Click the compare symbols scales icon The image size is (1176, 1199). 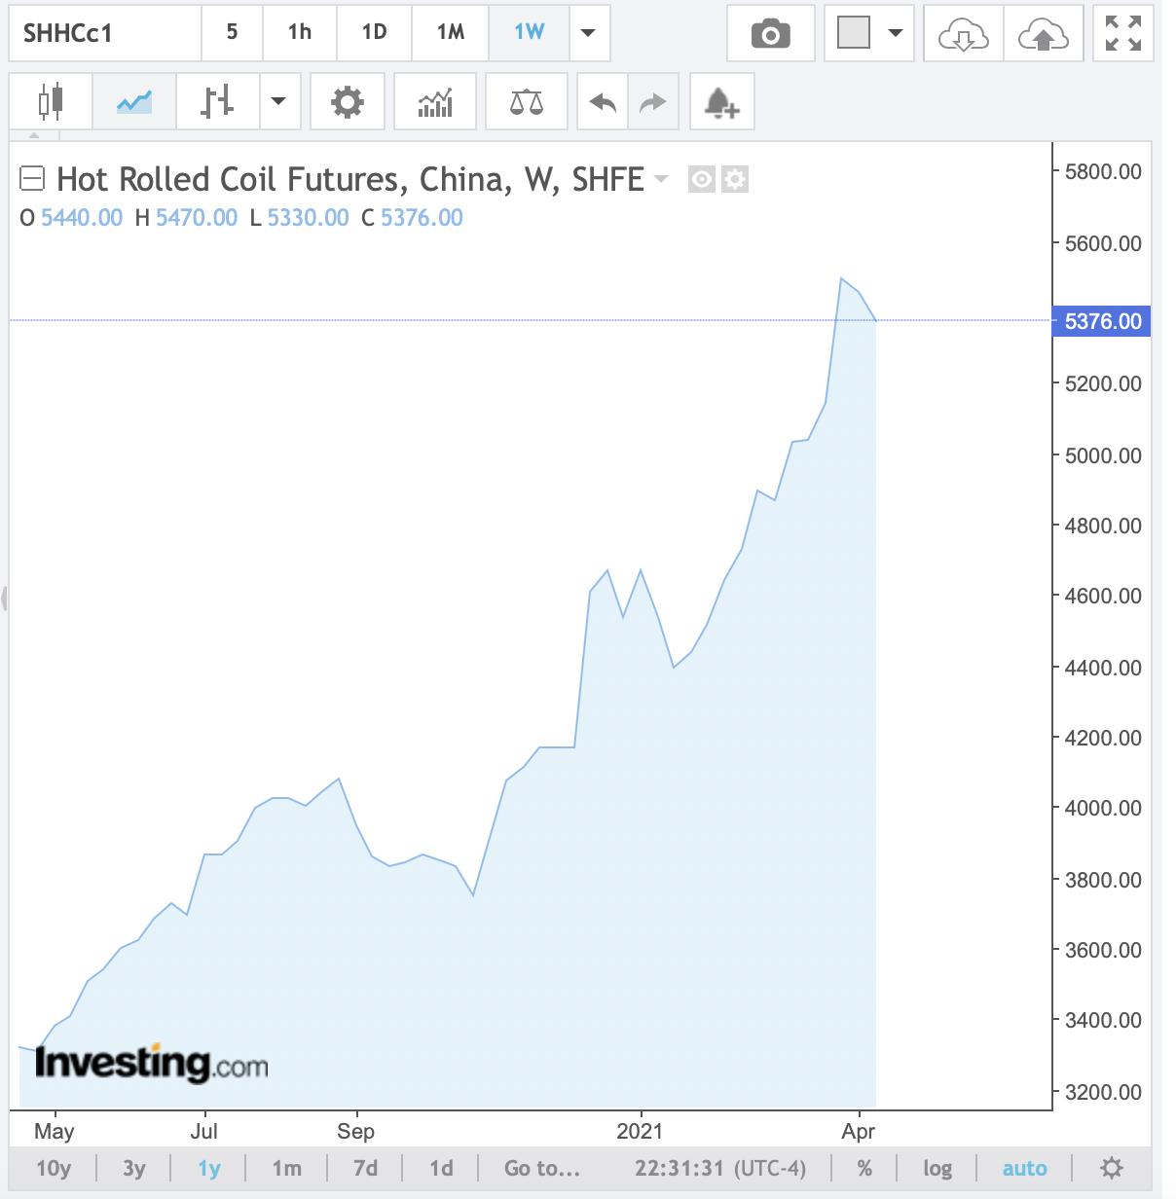(527, 101)
